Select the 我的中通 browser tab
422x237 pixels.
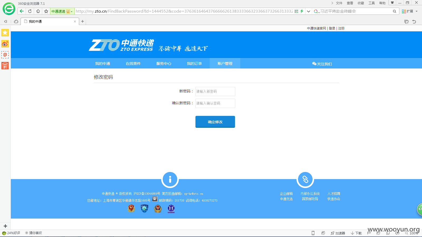50,21
